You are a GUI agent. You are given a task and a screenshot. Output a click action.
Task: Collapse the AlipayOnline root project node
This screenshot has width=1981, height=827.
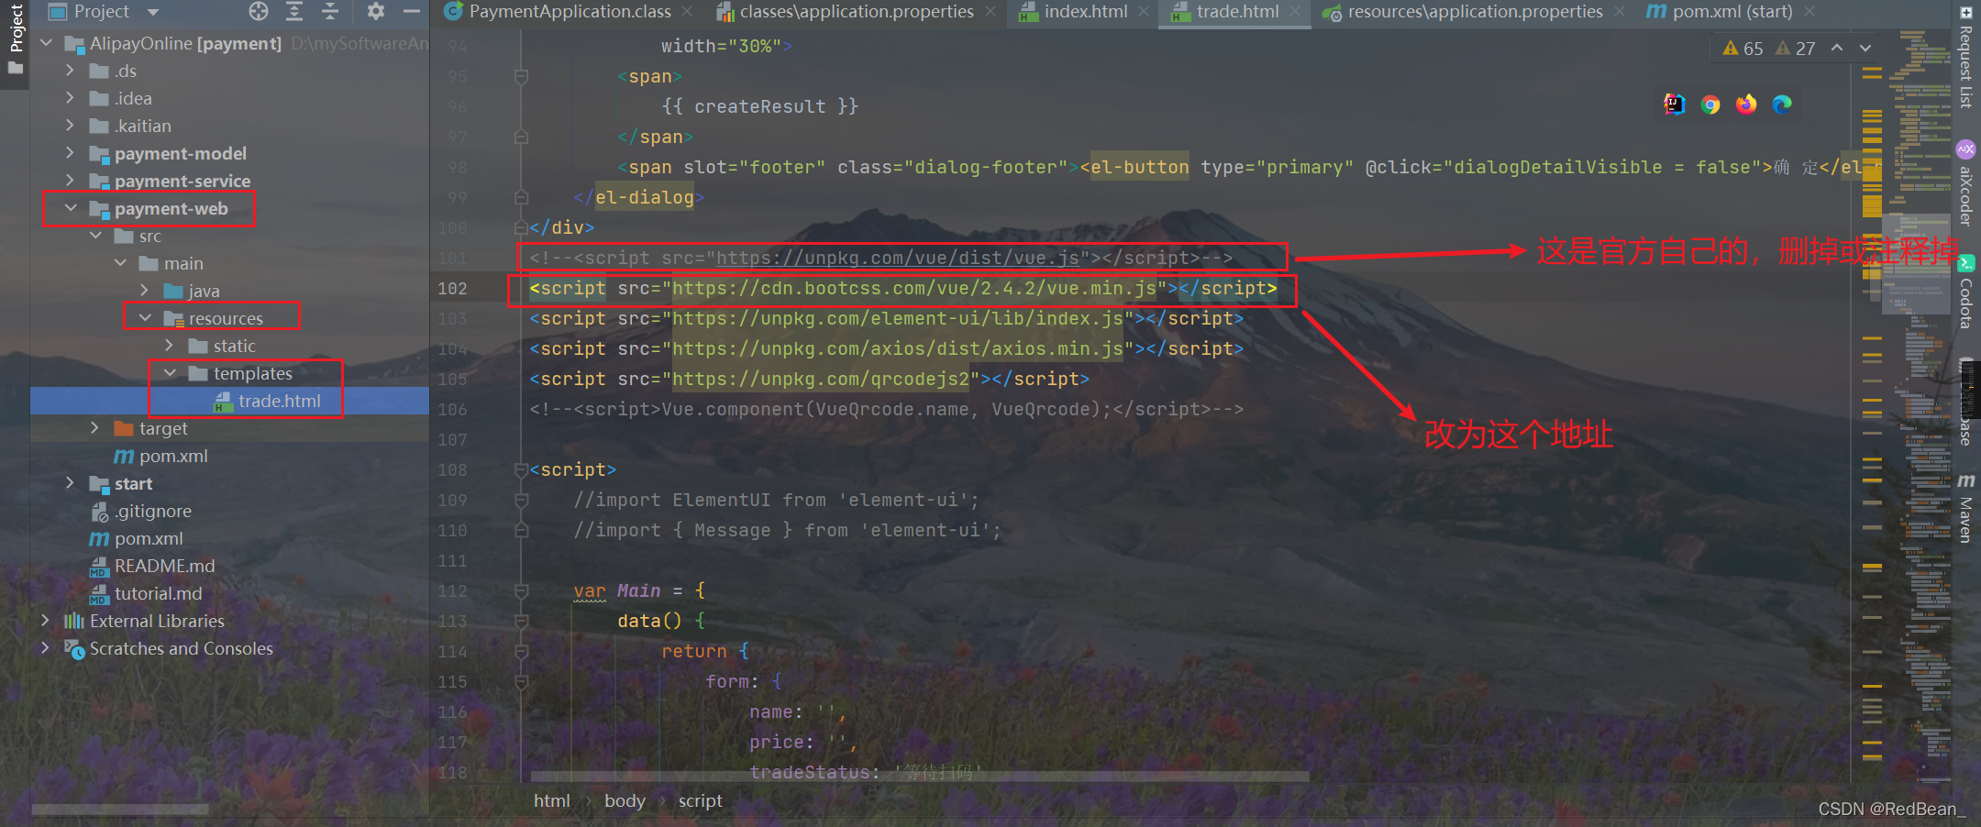[46, 43]
